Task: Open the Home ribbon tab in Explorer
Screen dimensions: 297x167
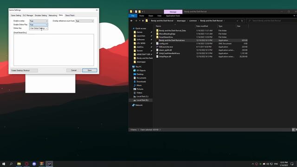Action: coord(142,16)
